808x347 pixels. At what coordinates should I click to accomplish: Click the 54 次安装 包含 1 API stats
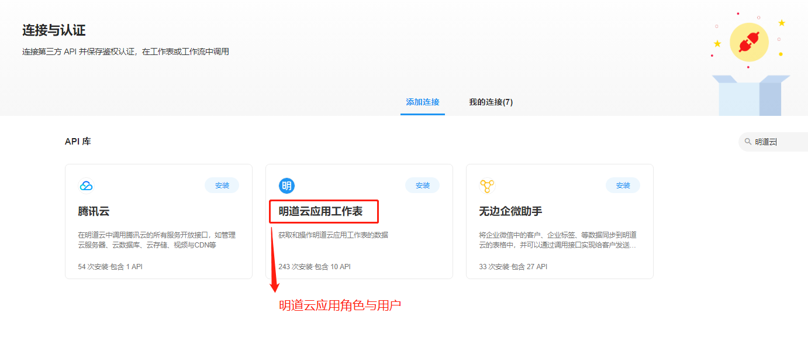coord(110,267)
